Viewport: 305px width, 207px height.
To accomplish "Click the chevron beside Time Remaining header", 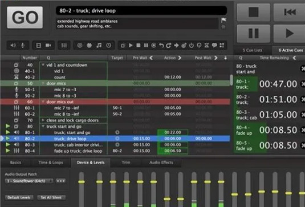I will tap(294, 58).
